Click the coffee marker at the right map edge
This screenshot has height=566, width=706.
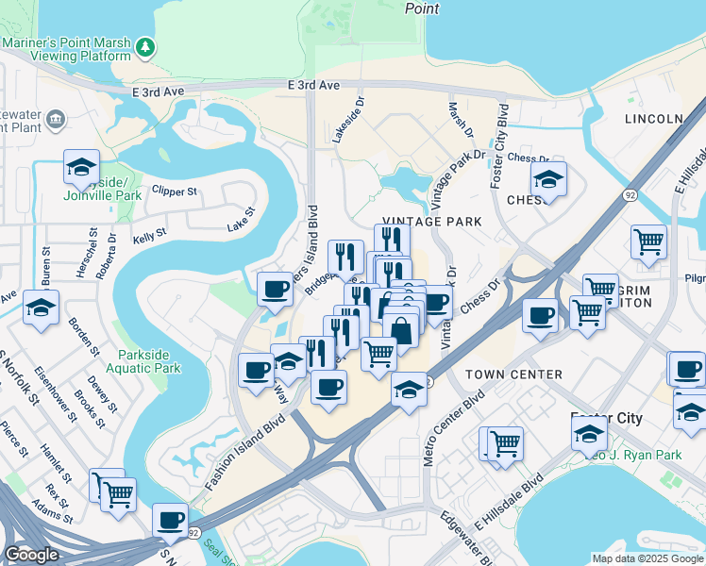687,372
